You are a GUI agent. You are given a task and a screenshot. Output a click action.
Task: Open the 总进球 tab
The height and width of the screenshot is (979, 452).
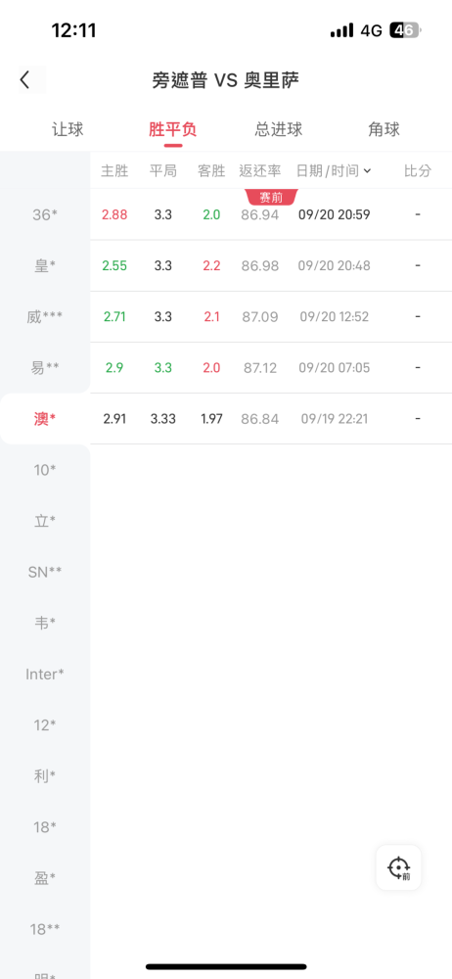[279, 129]
